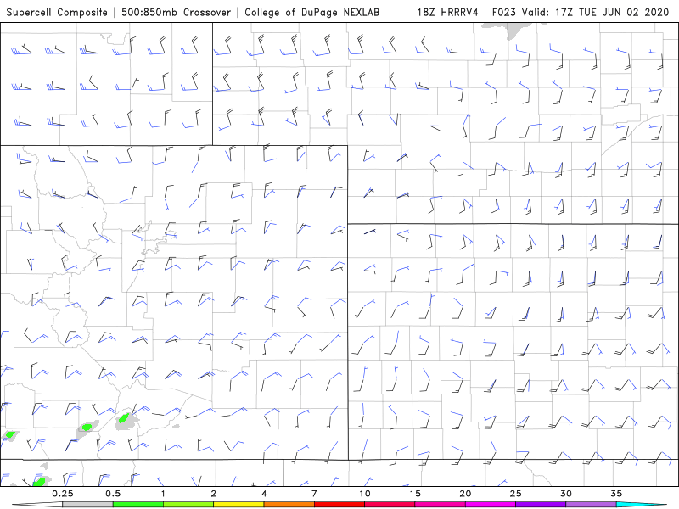Click the 'Supercell Composite' title text
Viewport: 679px width, 509px height.
pyautogui.click(x=57, y=12)
